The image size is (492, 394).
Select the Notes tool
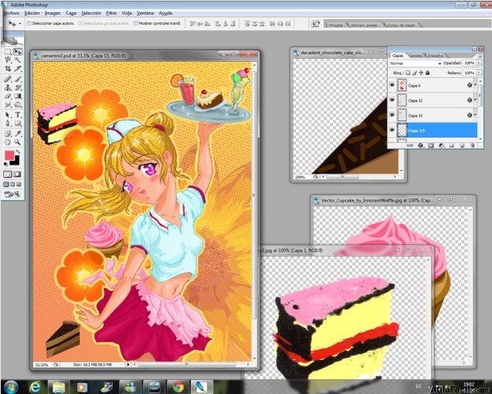(8, 134)
